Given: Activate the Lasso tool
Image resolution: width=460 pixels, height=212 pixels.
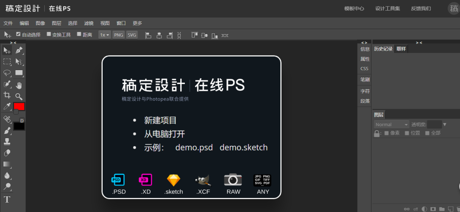Looking at the screenshot, I should [7, 73].
